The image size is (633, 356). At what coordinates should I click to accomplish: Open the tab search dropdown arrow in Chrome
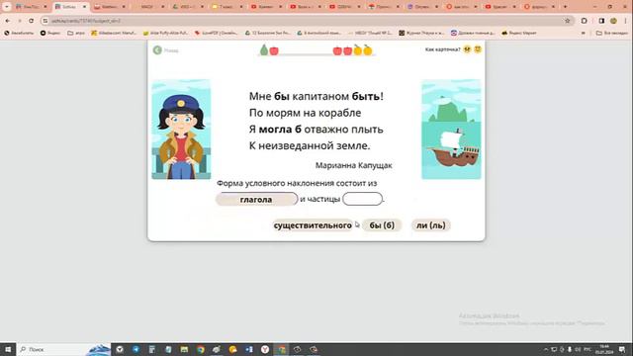click(x=7, y=7)
